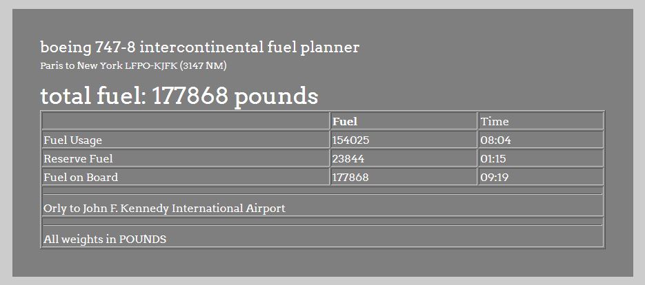Viewport: 645px width, 285px height.
Task: Click the 09:19 total time cell
Action: [495, 178]
